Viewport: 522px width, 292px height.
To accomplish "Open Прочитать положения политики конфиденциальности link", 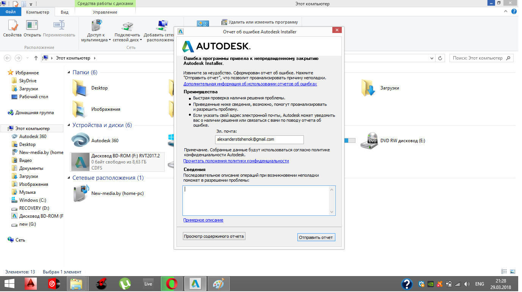I will pyautogui.click(x=236, y=161).
